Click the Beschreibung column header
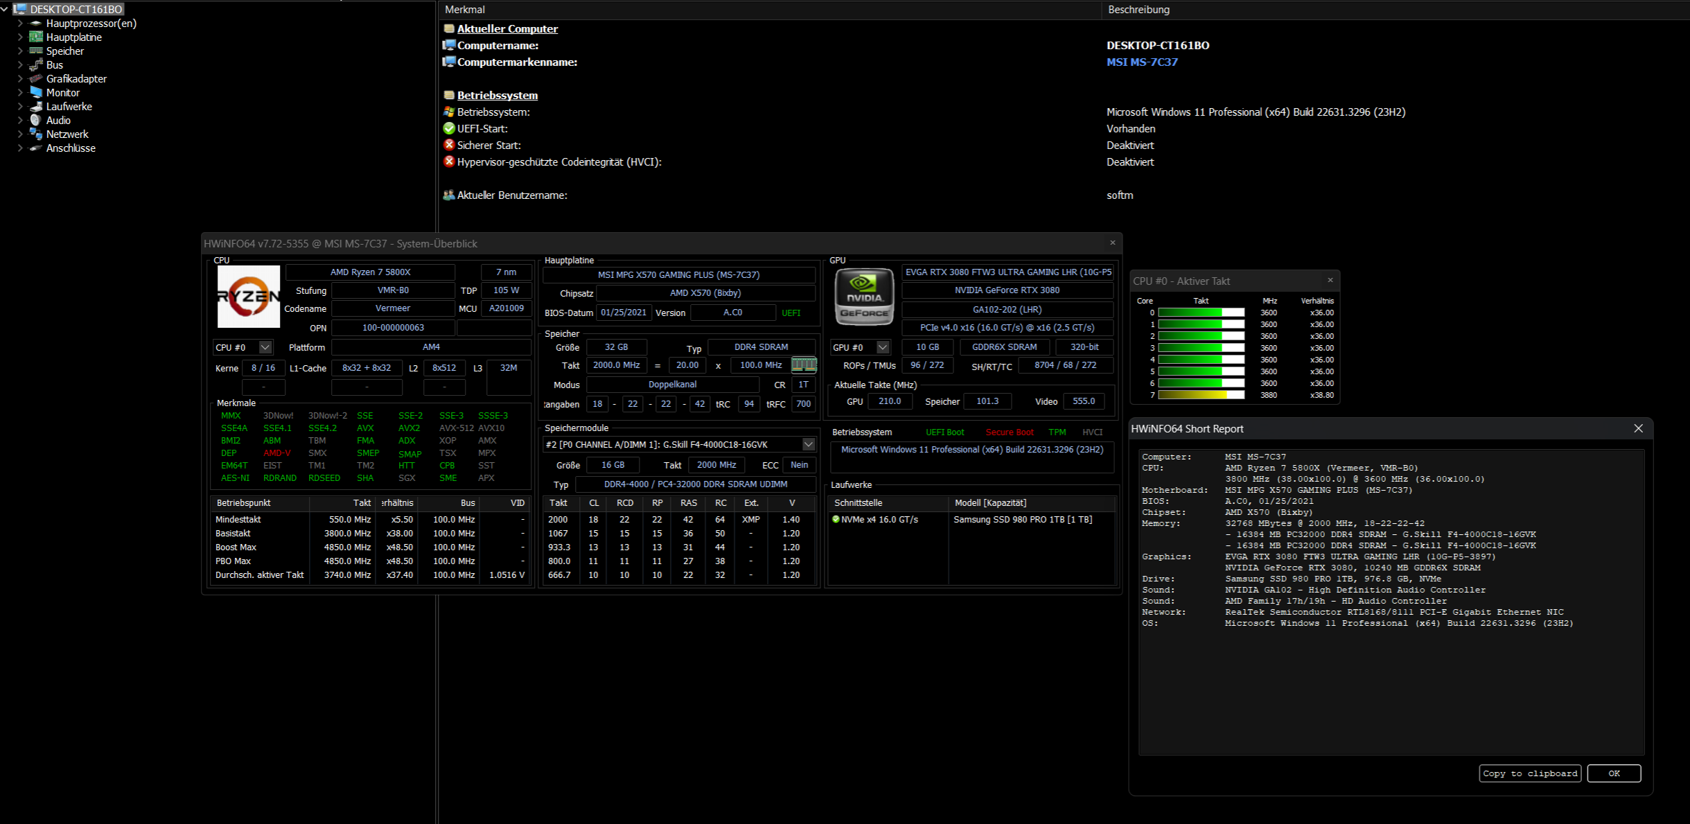1690x824 pixels. coord(1138,10)
